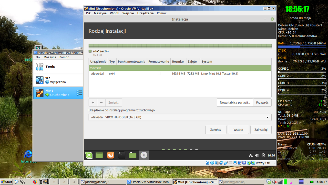Click the audio status icon in VirtualBox status bar
Screen dimensions: 328x185
click(217, 163)
